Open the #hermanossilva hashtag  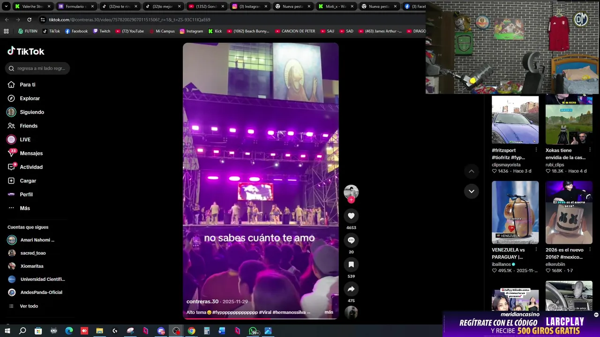tap(288, 312)
